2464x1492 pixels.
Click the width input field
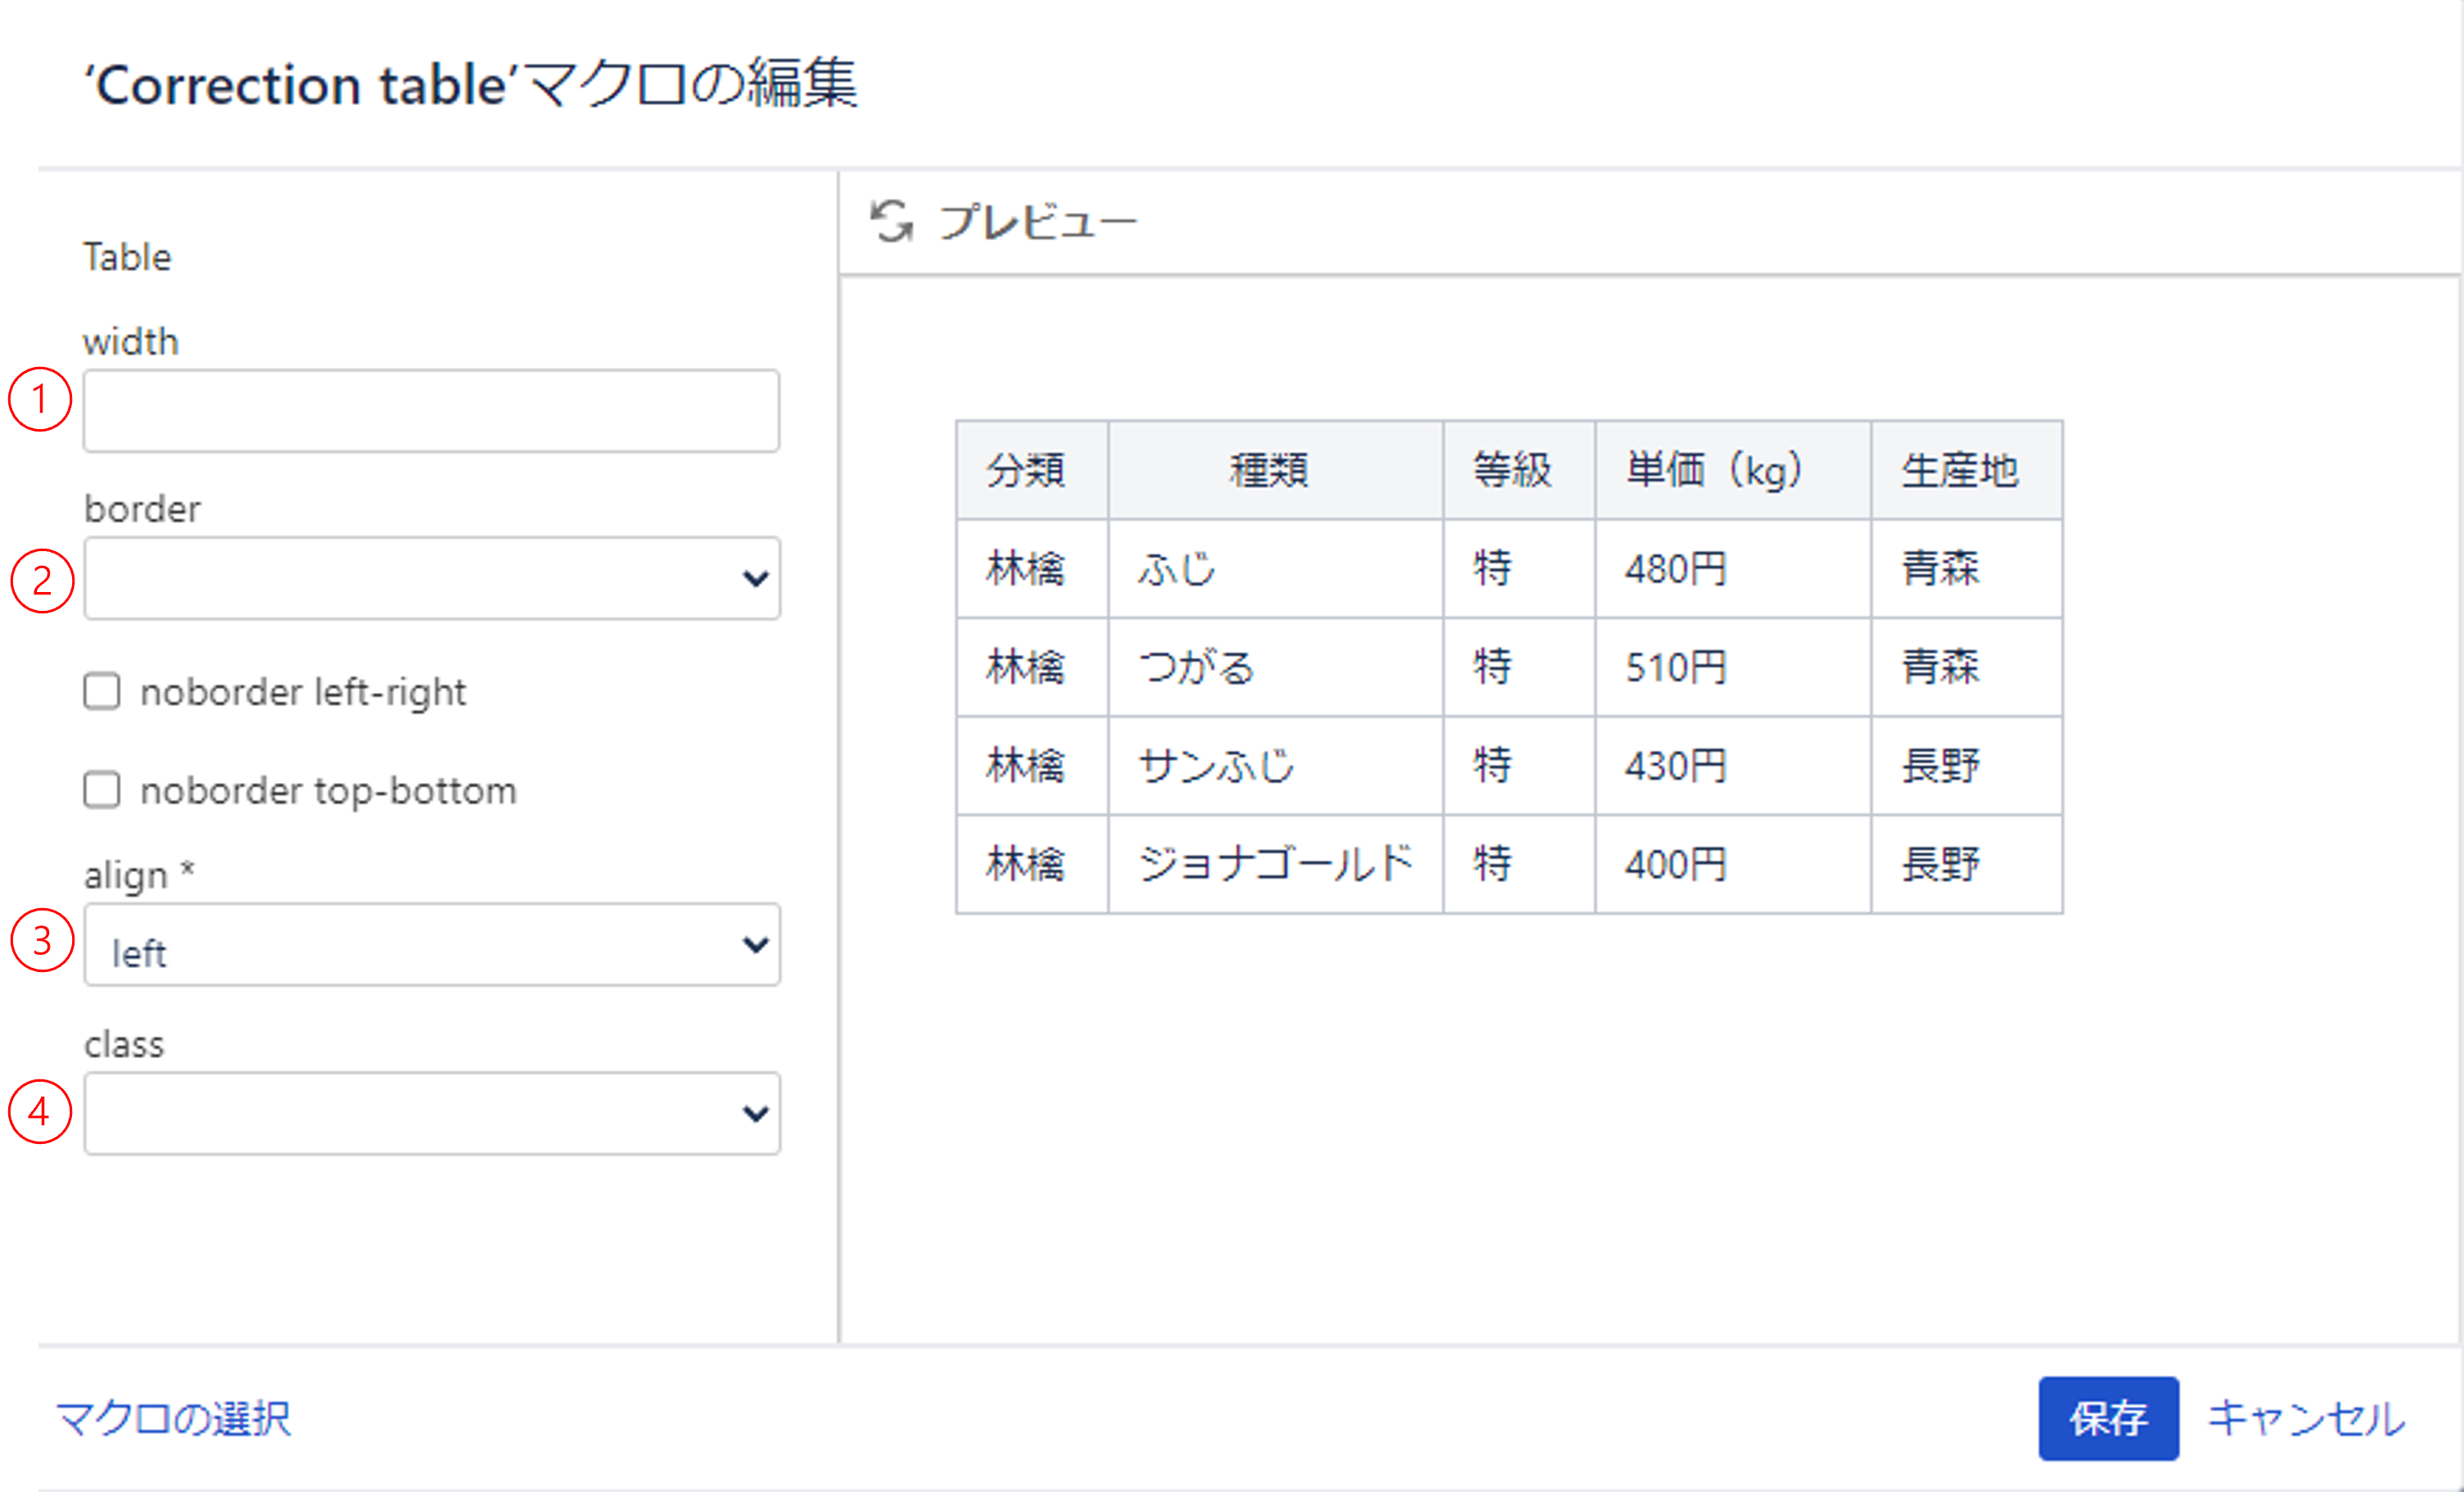[x=431, y=411]
